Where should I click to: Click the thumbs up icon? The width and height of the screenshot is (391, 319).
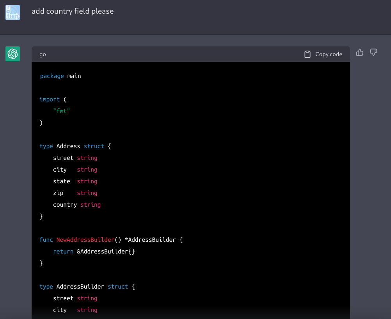(359, 52)
